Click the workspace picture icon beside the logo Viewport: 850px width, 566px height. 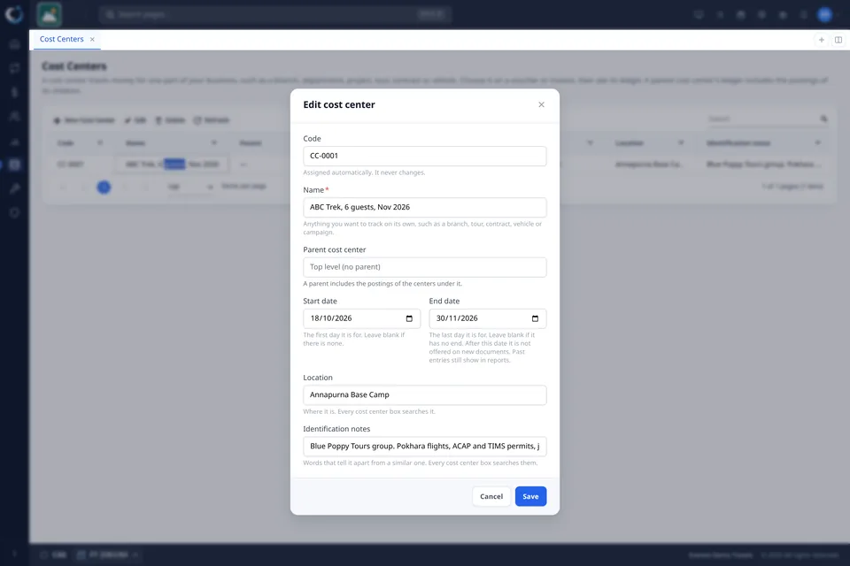[x=49, y=15]
